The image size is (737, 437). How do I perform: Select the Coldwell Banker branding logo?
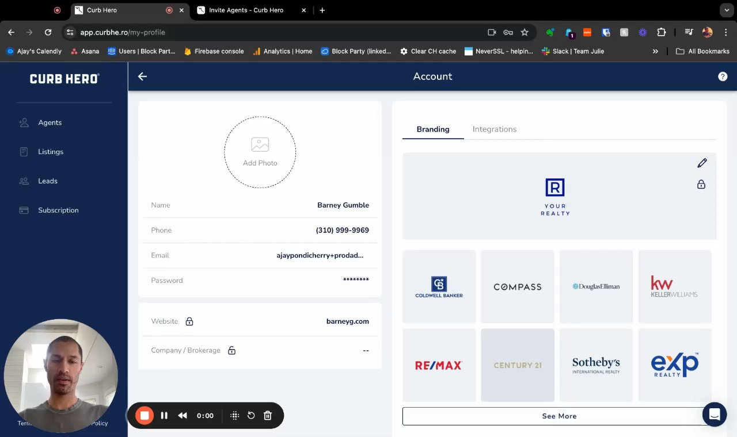439,286
